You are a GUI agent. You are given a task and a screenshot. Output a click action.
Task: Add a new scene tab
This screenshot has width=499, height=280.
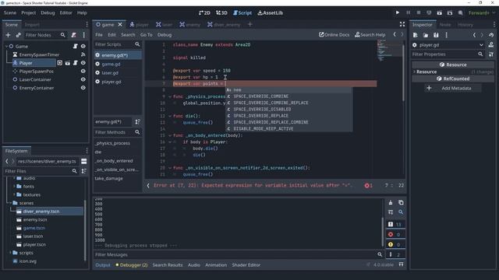tap(249, 24)
